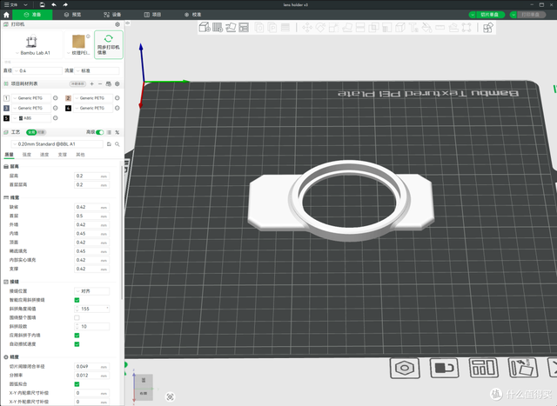Click the hexagon nut icon at bottom right

coord(405,368)
